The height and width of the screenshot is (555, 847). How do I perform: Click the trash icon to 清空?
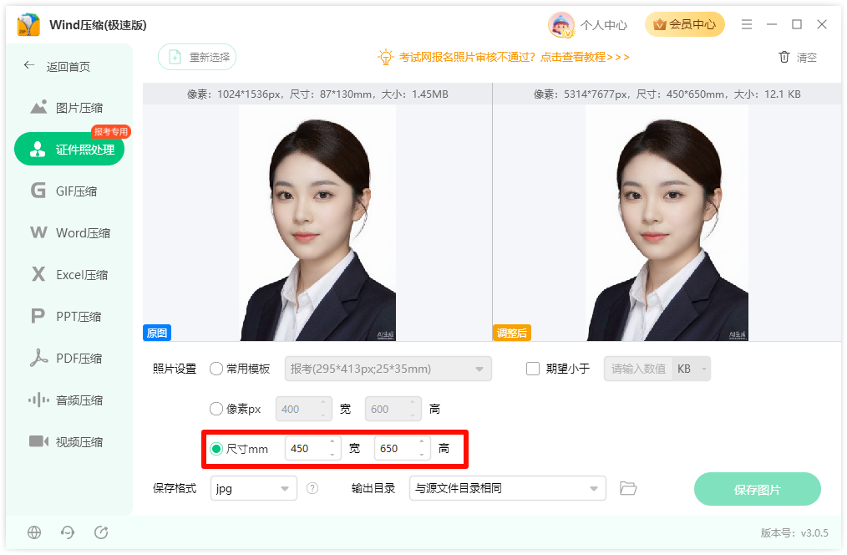pos(784,57)
